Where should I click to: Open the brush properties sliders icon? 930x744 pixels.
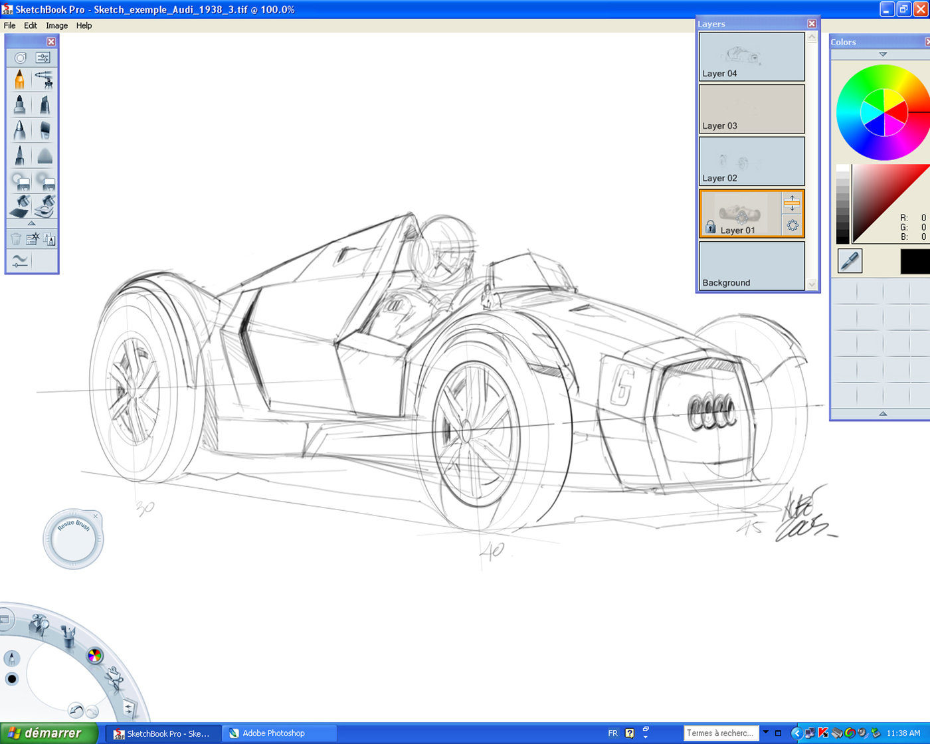pyautogui.click(x=43, y=58)
